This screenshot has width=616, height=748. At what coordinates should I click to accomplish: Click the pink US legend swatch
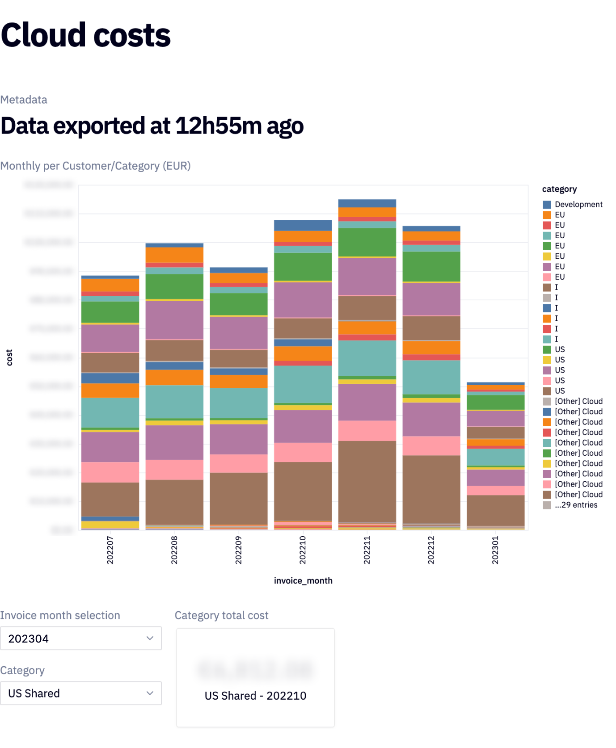click(547, 381)
